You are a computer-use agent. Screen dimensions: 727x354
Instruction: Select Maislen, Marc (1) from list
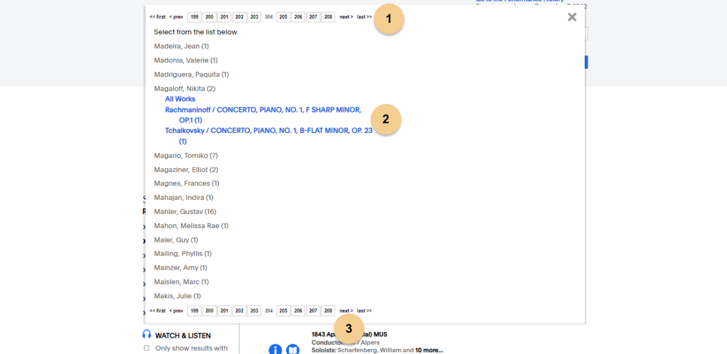pyautogui.click(x=181, y=282)
